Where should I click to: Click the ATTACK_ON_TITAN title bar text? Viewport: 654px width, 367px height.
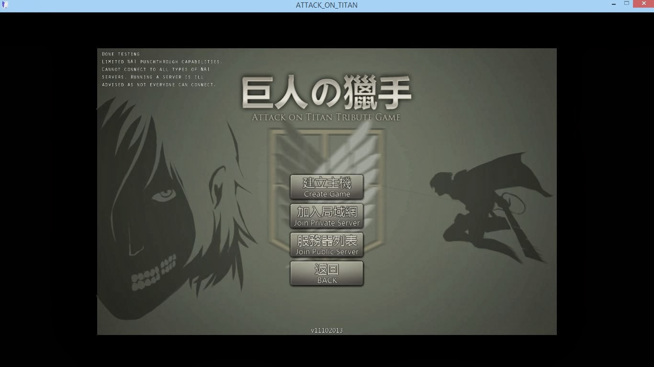327,5
